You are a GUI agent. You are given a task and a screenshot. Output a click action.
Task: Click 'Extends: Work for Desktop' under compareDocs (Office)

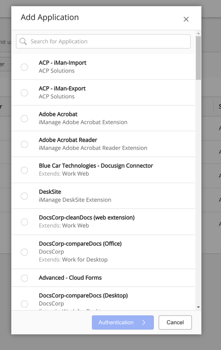73,259
